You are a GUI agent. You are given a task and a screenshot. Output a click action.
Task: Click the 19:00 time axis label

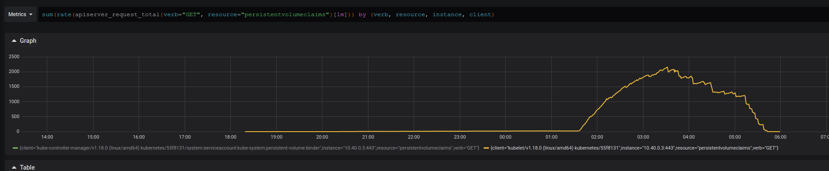276,137
